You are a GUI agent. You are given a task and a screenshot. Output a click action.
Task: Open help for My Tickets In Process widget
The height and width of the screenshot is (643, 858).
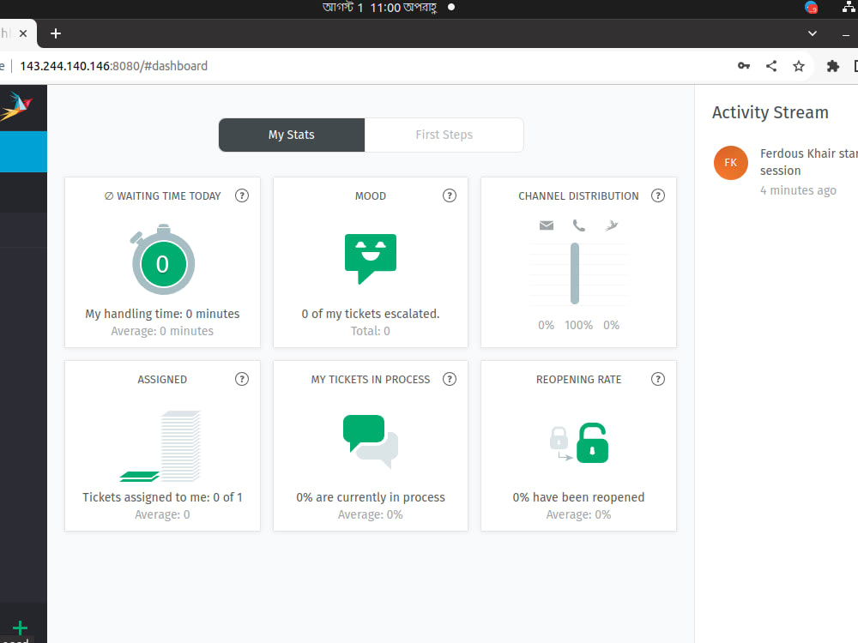pyautogui.click(x=450, y=378)
